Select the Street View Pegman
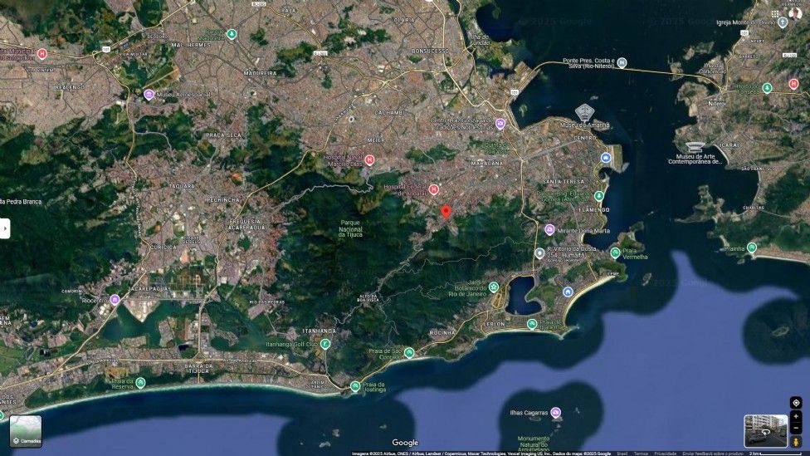Screen dimensions: 810x456 pos(796,442)
